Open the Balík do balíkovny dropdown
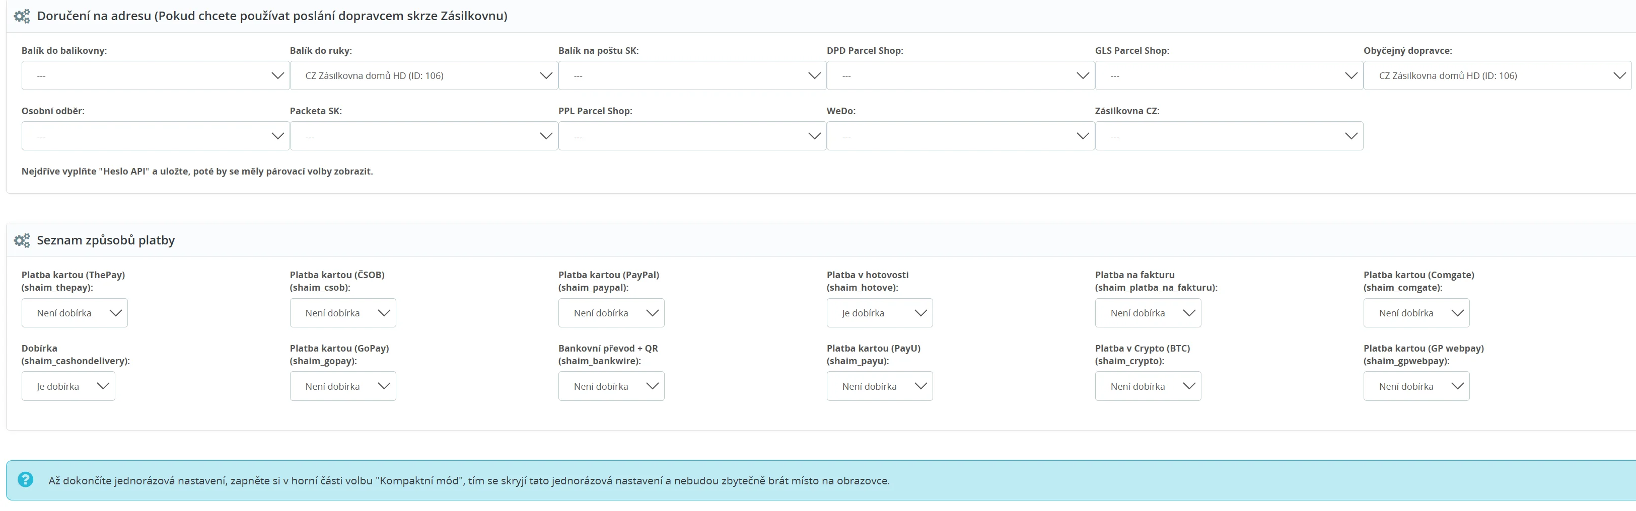Image resolution: width=1636 pixels, height=511 pixels. coord(155,75)
